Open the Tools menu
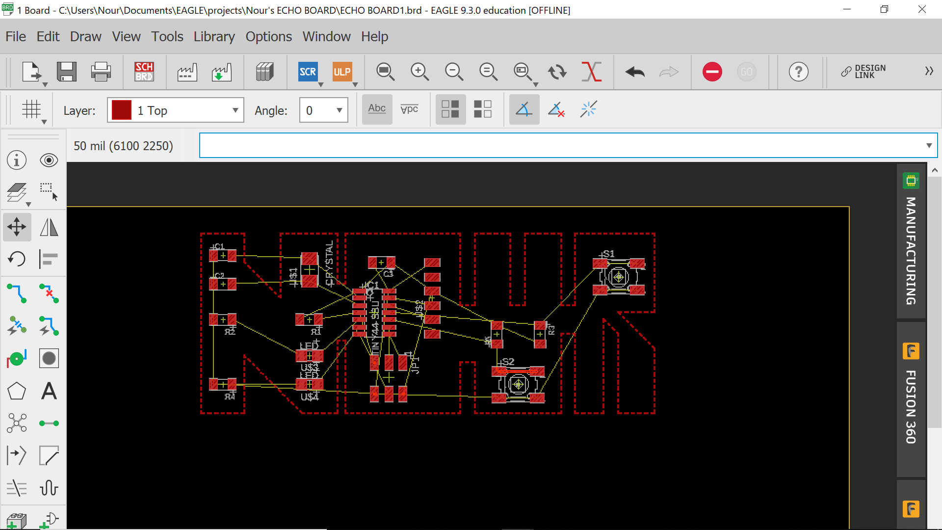Screen dimensions: 942x530 coord(167,36)
